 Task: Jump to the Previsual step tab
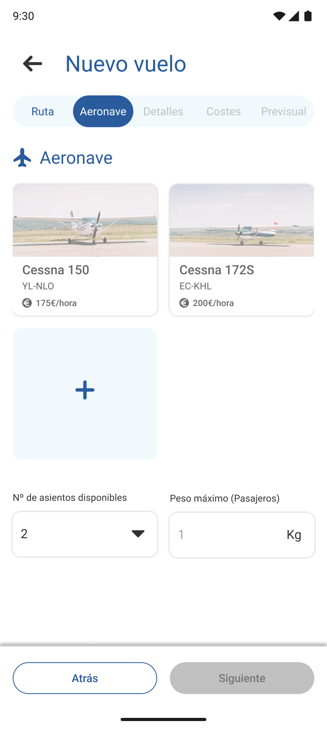point(283,111)
